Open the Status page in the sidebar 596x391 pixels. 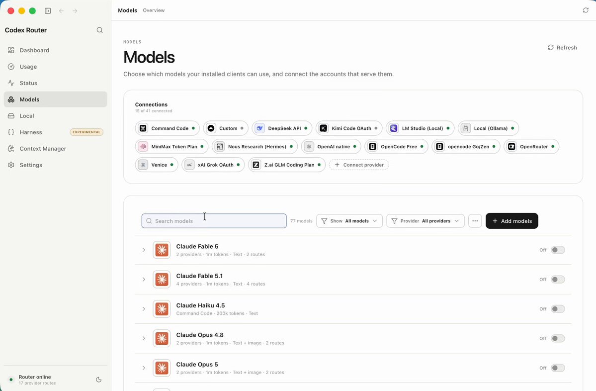point(56,83)
